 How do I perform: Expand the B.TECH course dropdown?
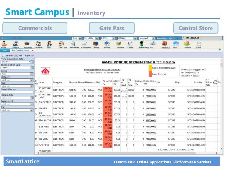click(113, 38)
